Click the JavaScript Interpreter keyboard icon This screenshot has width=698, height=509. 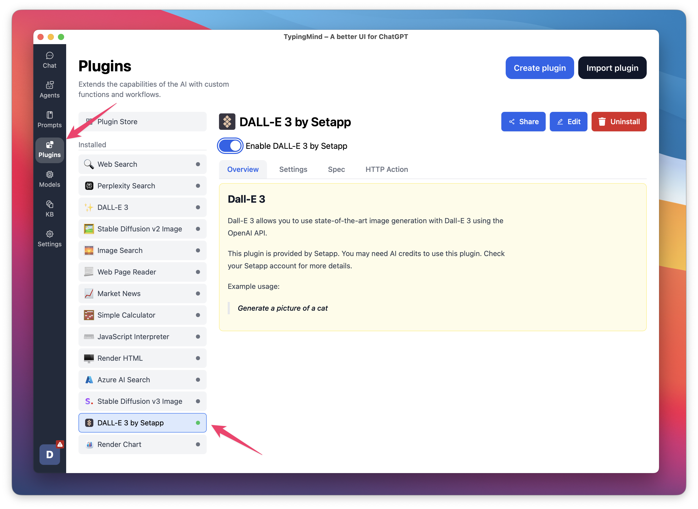(x=89, y=337)
